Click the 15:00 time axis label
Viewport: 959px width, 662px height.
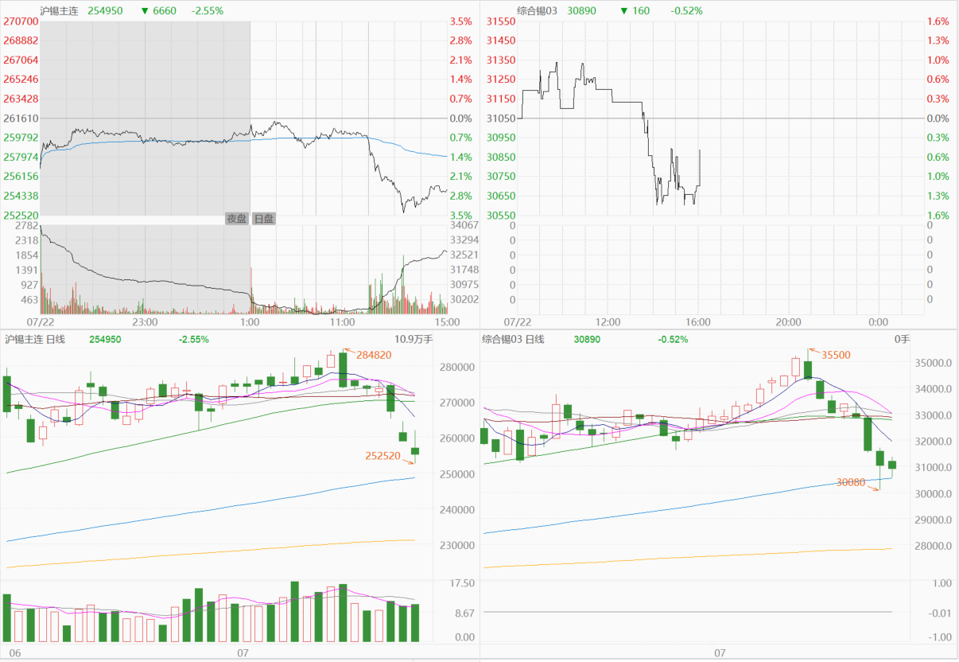pos(447,322)
